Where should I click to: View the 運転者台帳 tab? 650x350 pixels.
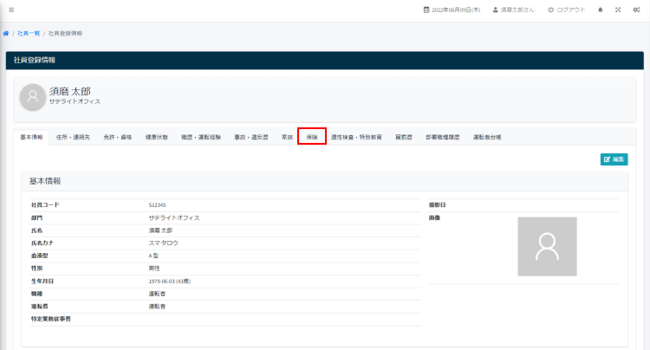coord(486,137)
